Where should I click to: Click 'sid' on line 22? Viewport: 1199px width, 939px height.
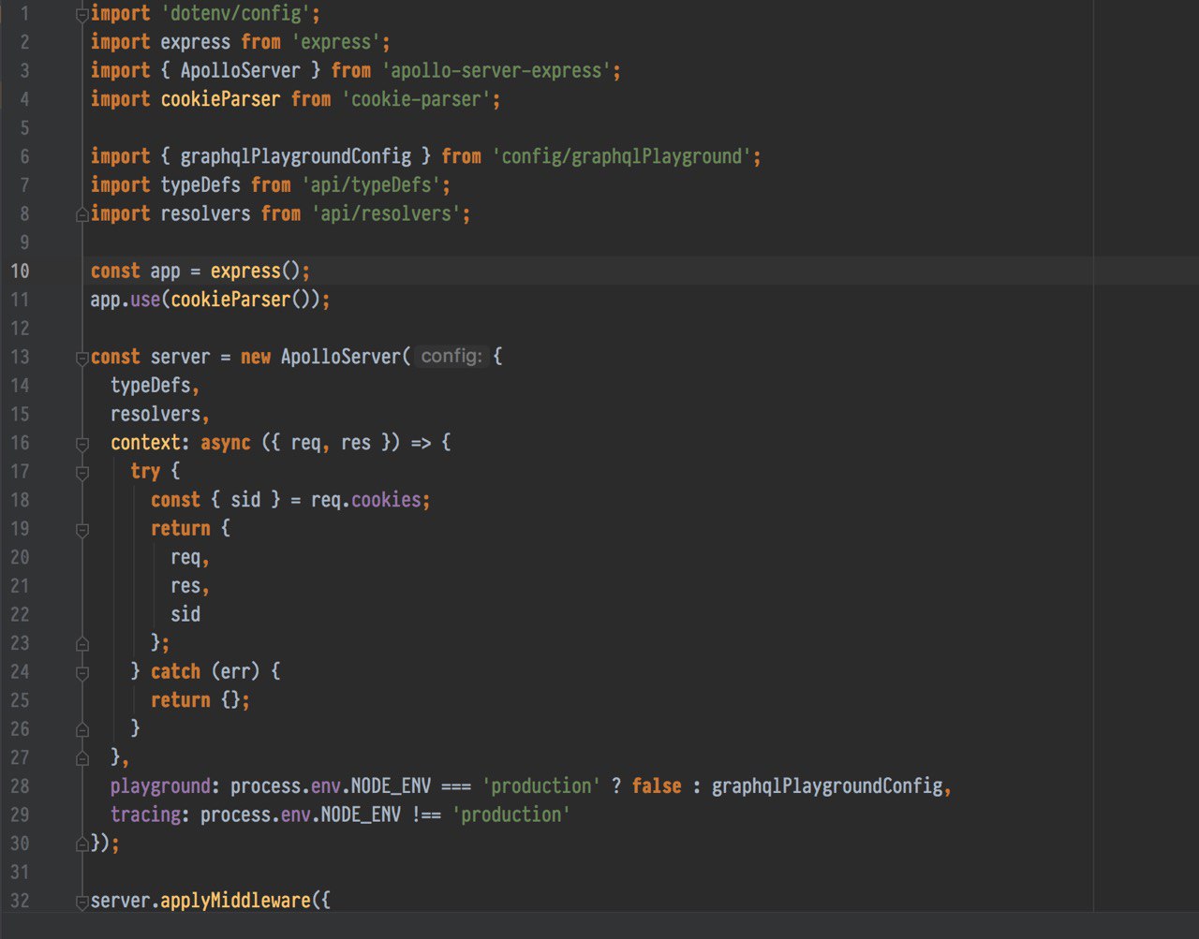point(185,614)
